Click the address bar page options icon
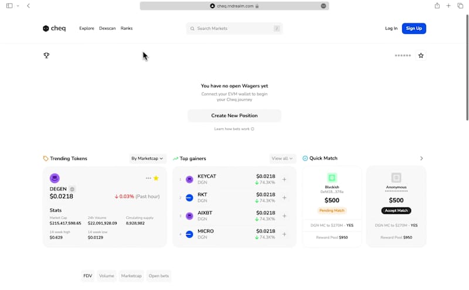Image resolution: width=469 pixels, height=290 pixels. pyautogui.click(x=324, y=6)
